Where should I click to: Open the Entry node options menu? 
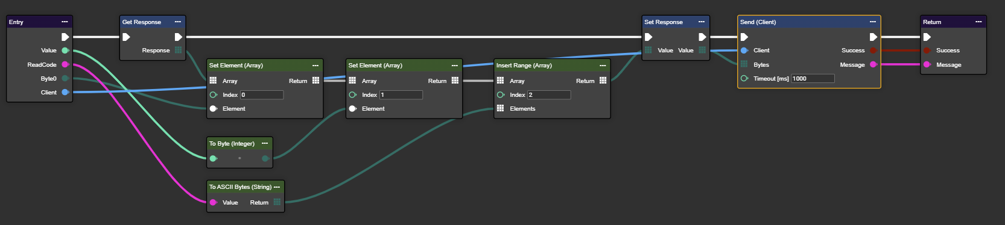point(65,22)
